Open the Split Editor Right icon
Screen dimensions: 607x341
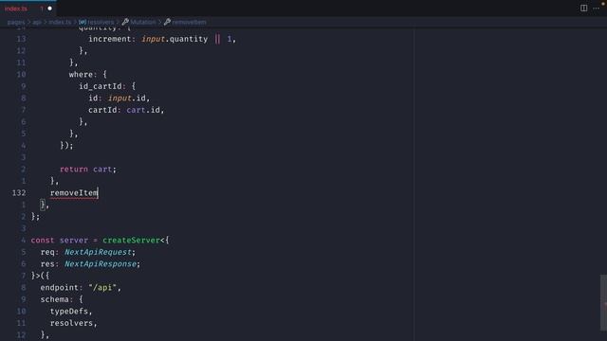click(583, 9)
